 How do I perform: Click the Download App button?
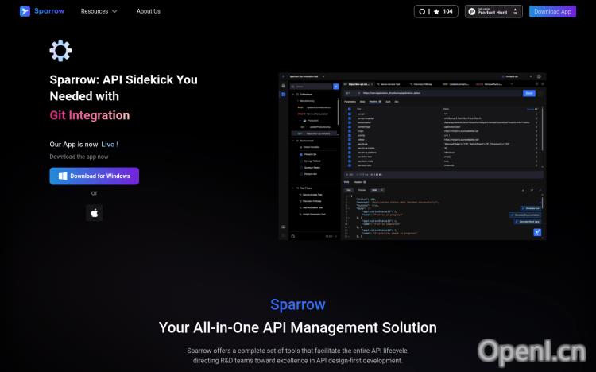[552, 11]
